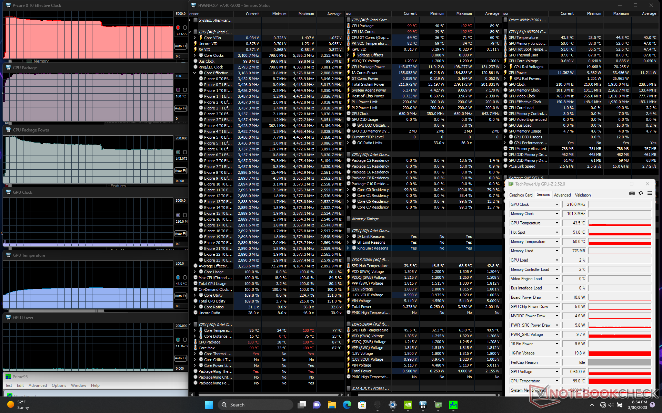Open the Memory Used dropdown in GPU-Z
Screen dimensions: 662x413
click(556, 251)
